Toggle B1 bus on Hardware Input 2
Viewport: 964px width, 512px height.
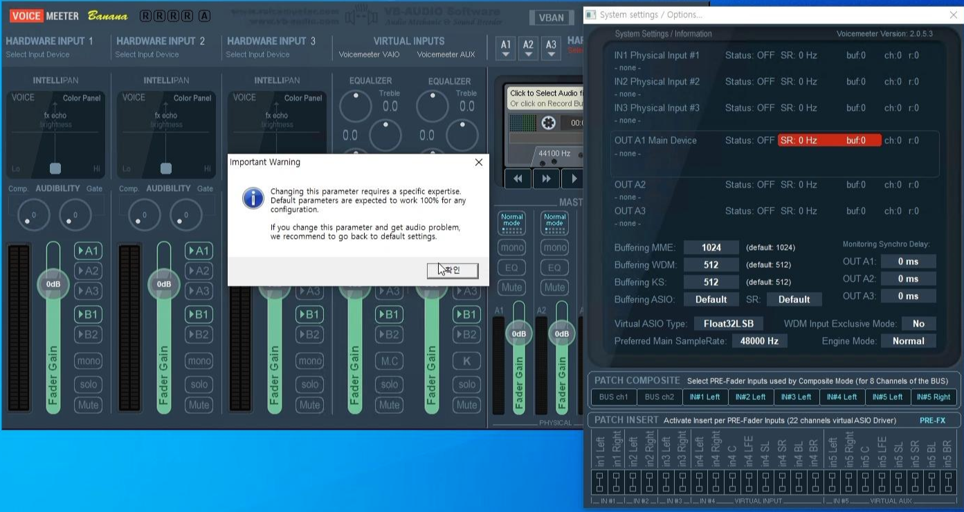tap(199, 314)
